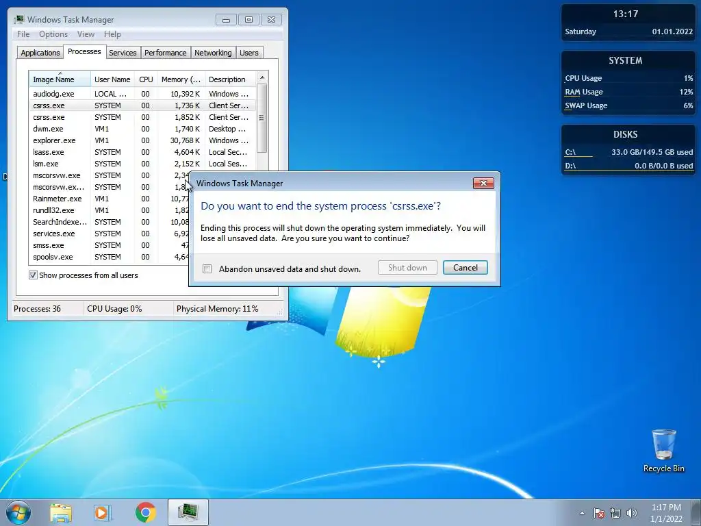Open the Options menu in Task Manager
The image size is (701, 526).
click(x=53, y=34)
